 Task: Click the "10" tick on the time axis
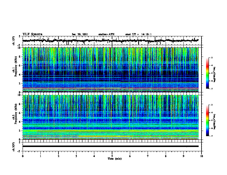[201, 156]
